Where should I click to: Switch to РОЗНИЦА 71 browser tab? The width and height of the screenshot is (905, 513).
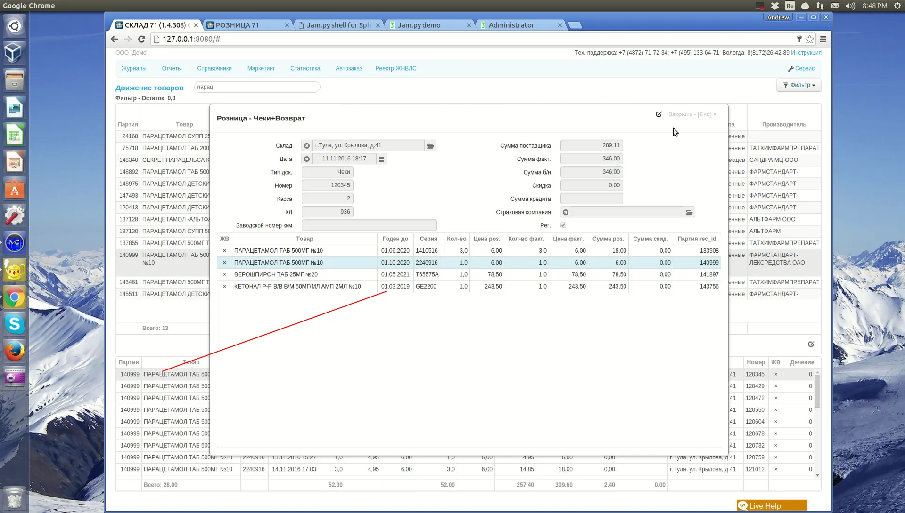238,25
